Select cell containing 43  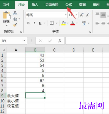(x=35, y=55)
